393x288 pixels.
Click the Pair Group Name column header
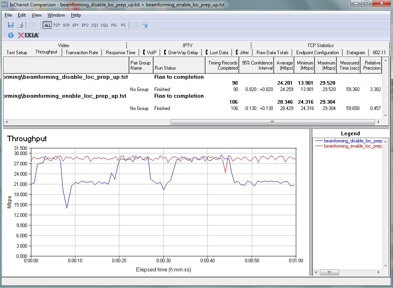click(141, 65)
